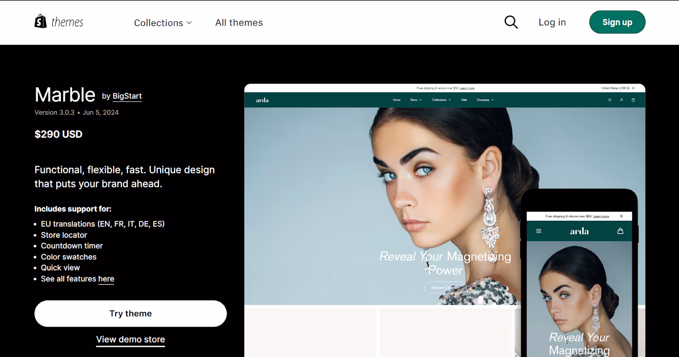Click the Quick view feature item
This screenshot has height=357, width=679.
point(60,268)
